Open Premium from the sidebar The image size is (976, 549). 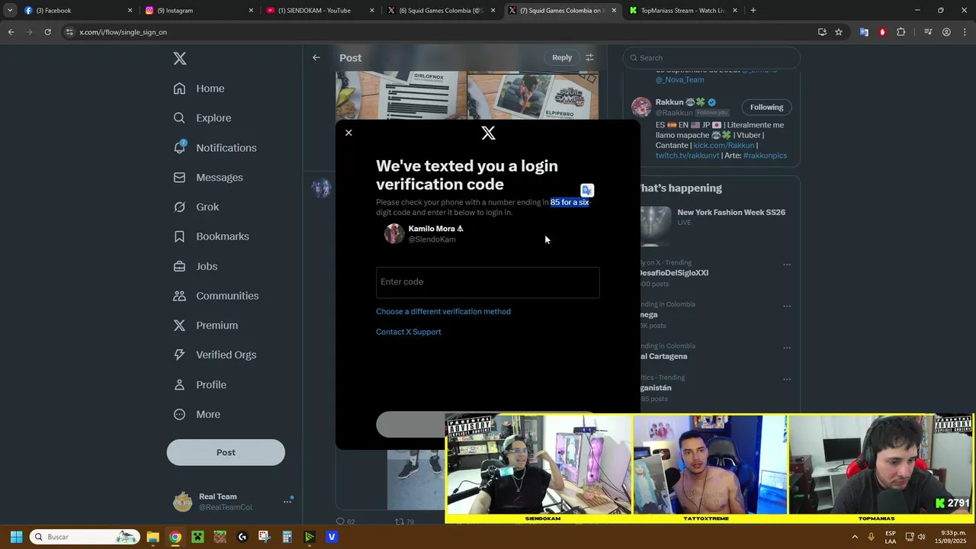(206, 326)
